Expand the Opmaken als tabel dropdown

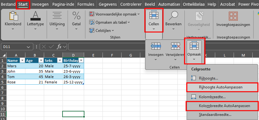click(129, 22)
